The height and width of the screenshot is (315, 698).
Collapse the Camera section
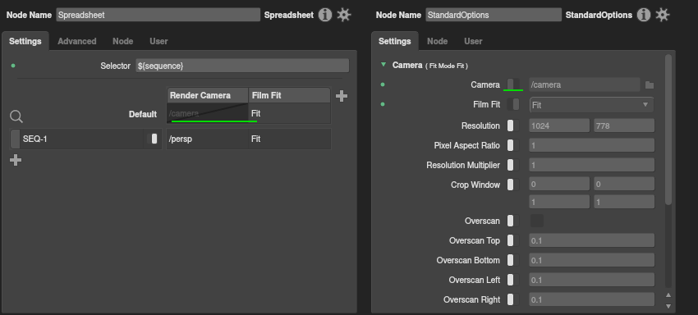(x=383, y=65)
